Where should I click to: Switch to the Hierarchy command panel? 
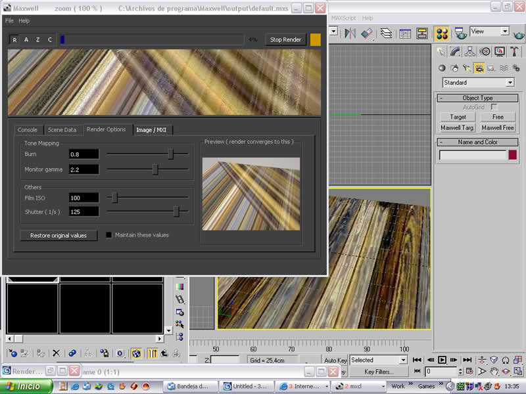point(469,51)
